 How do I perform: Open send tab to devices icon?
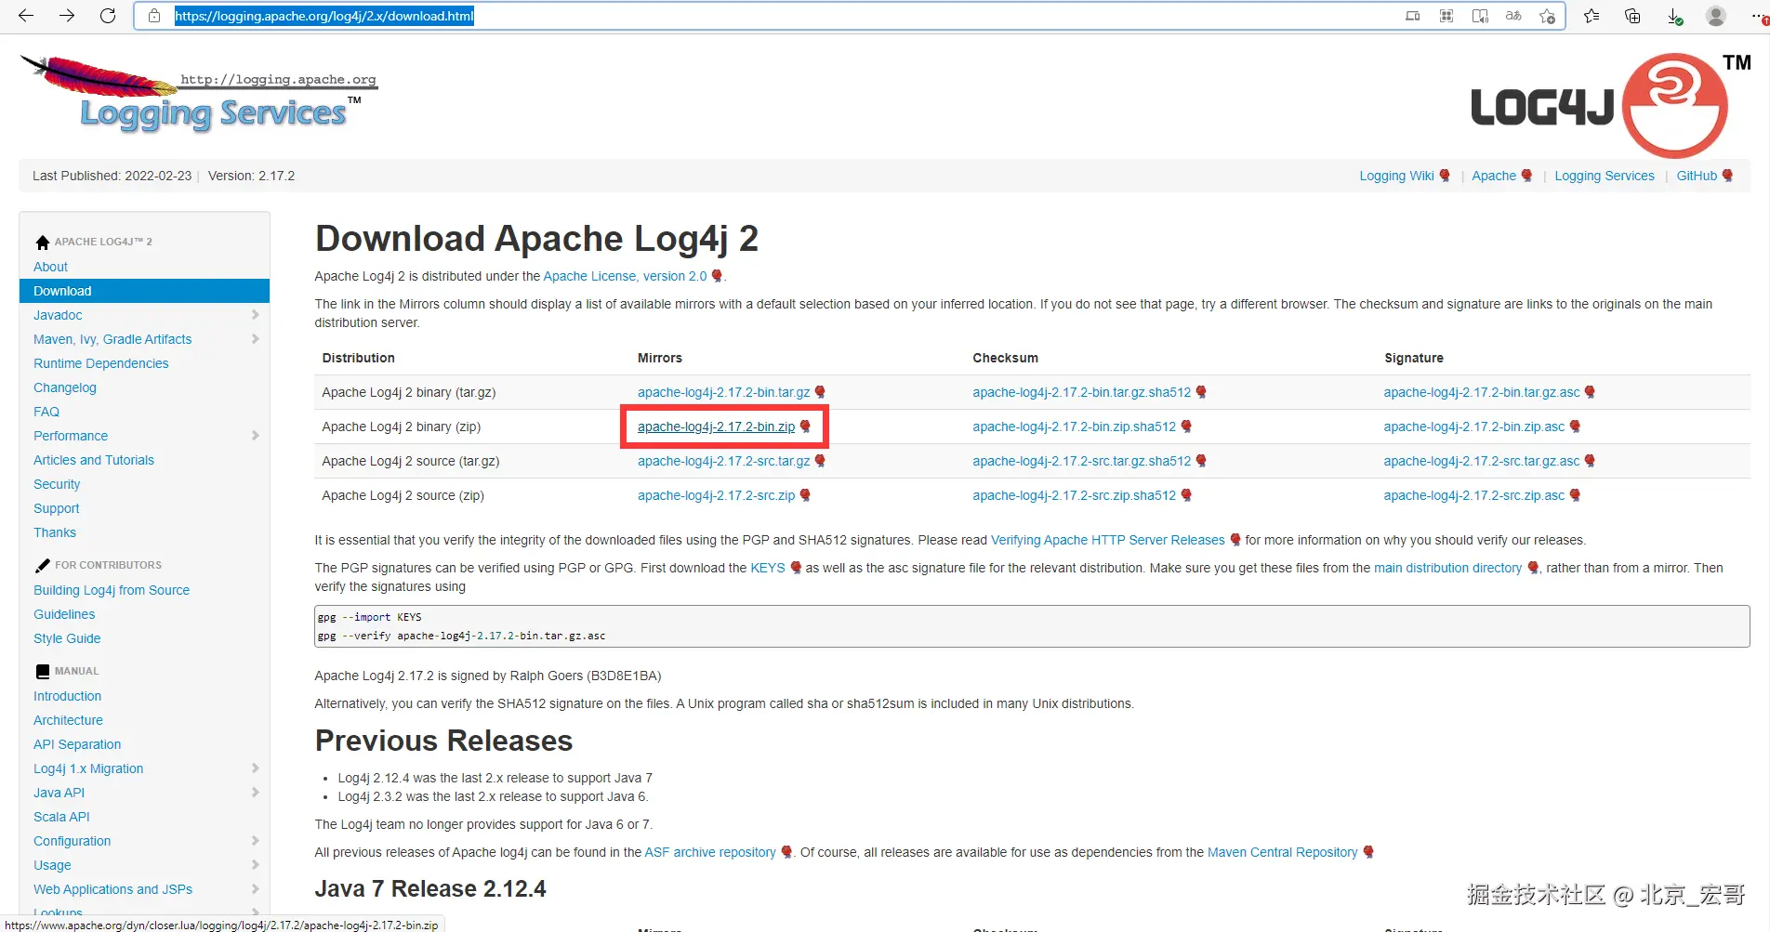pyautogui.click(x=1413, y=16)
